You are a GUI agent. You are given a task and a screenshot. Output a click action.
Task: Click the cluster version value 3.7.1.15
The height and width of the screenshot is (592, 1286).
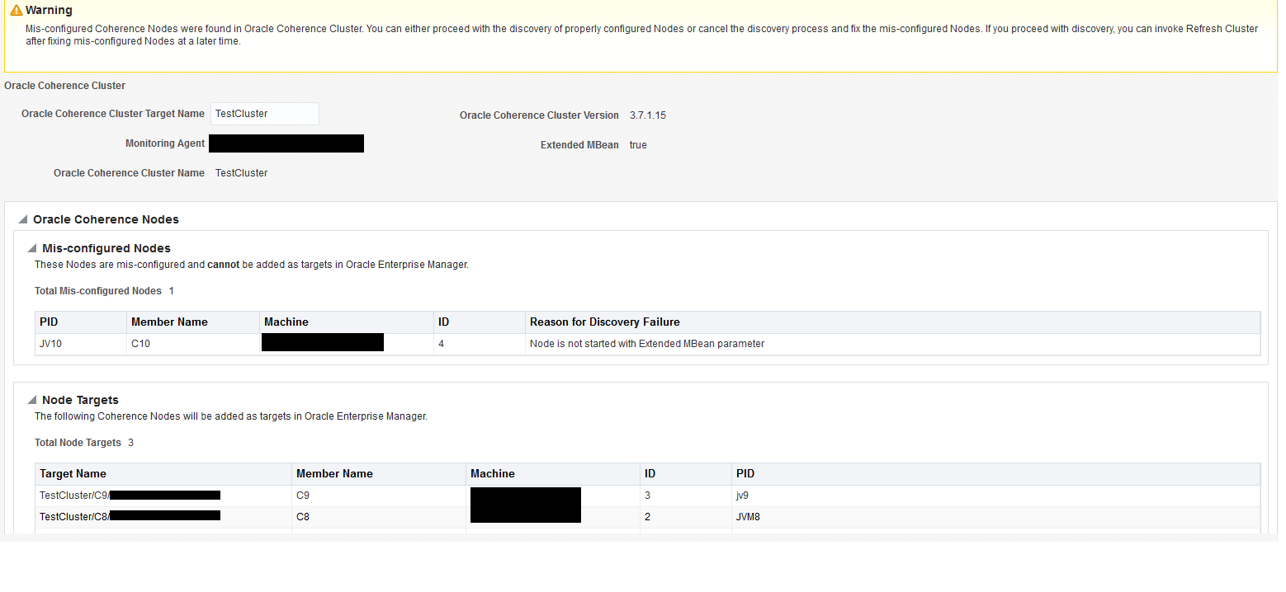[x=648, y=115]
